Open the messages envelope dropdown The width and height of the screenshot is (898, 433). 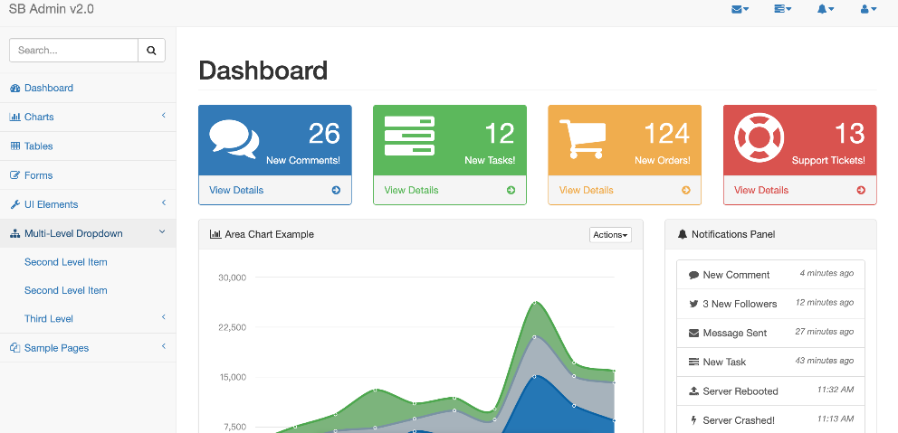tap(740, 9)
